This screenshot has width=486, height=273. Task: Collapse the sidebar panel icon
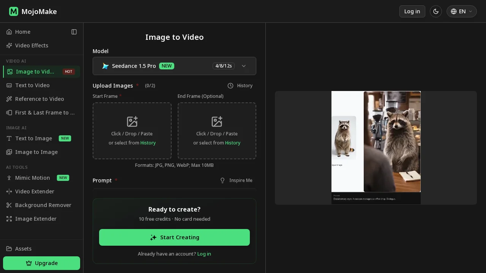(74, 32)
